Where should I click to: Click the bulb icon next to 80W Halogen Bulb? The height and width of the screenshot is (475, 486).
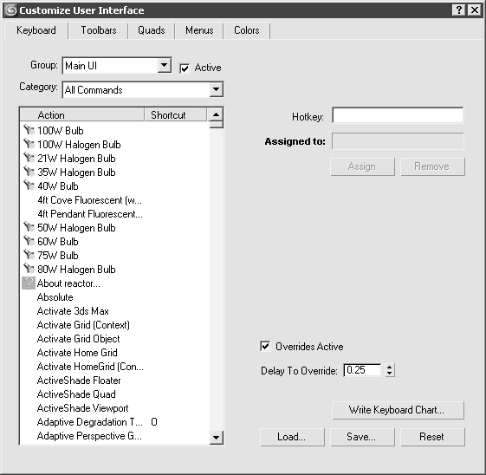point(29,269)
